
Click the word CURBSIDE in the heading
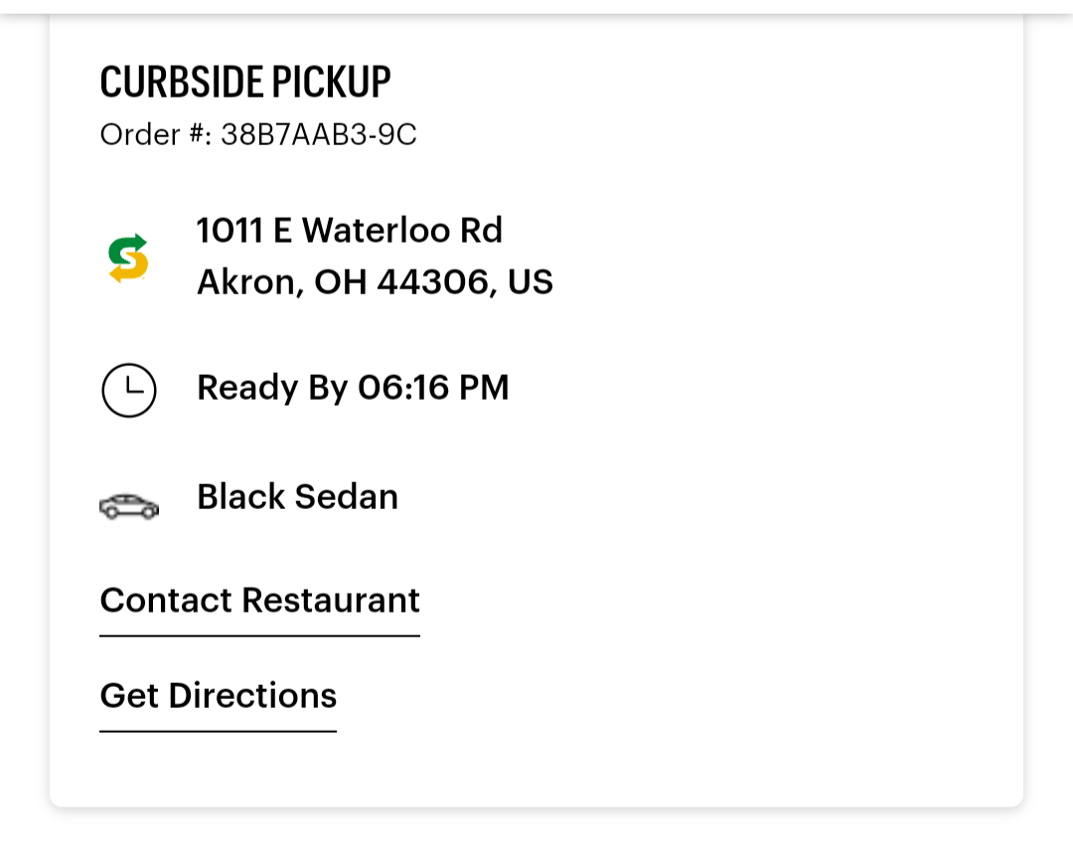[183, 83]
